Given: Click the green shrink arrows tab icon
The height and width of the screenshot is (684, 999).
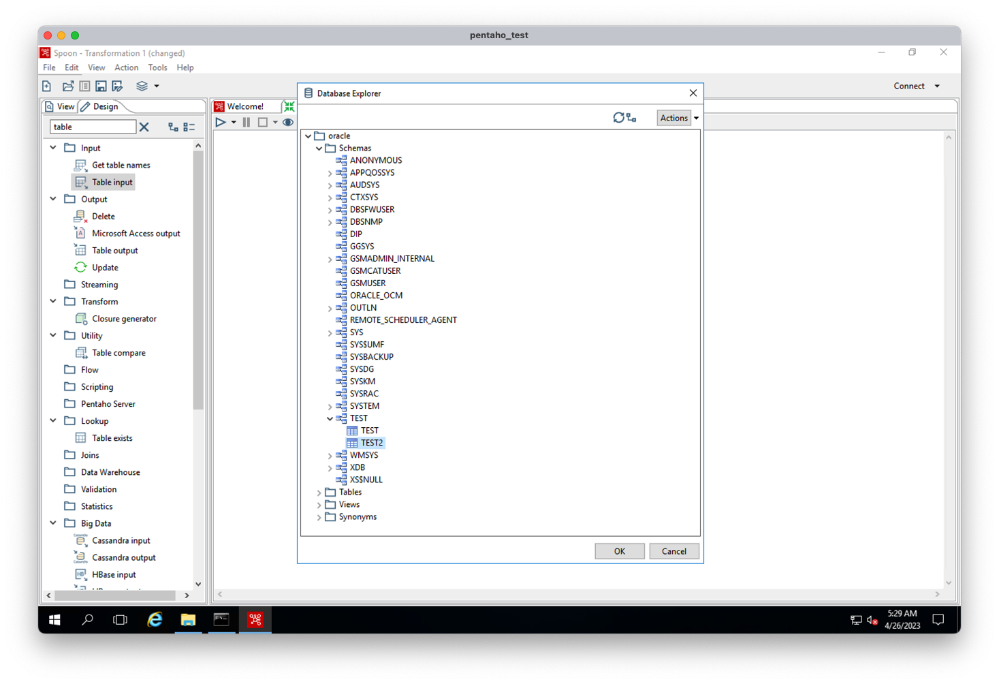Looking at the screenshot, I should coord(289,106).
